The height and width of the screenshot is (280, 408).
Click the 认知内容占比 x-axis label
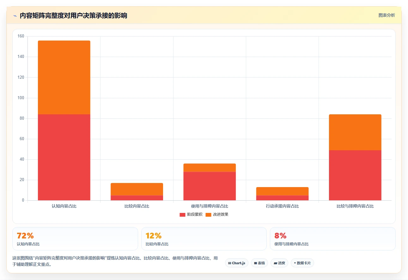coord(64,206)
